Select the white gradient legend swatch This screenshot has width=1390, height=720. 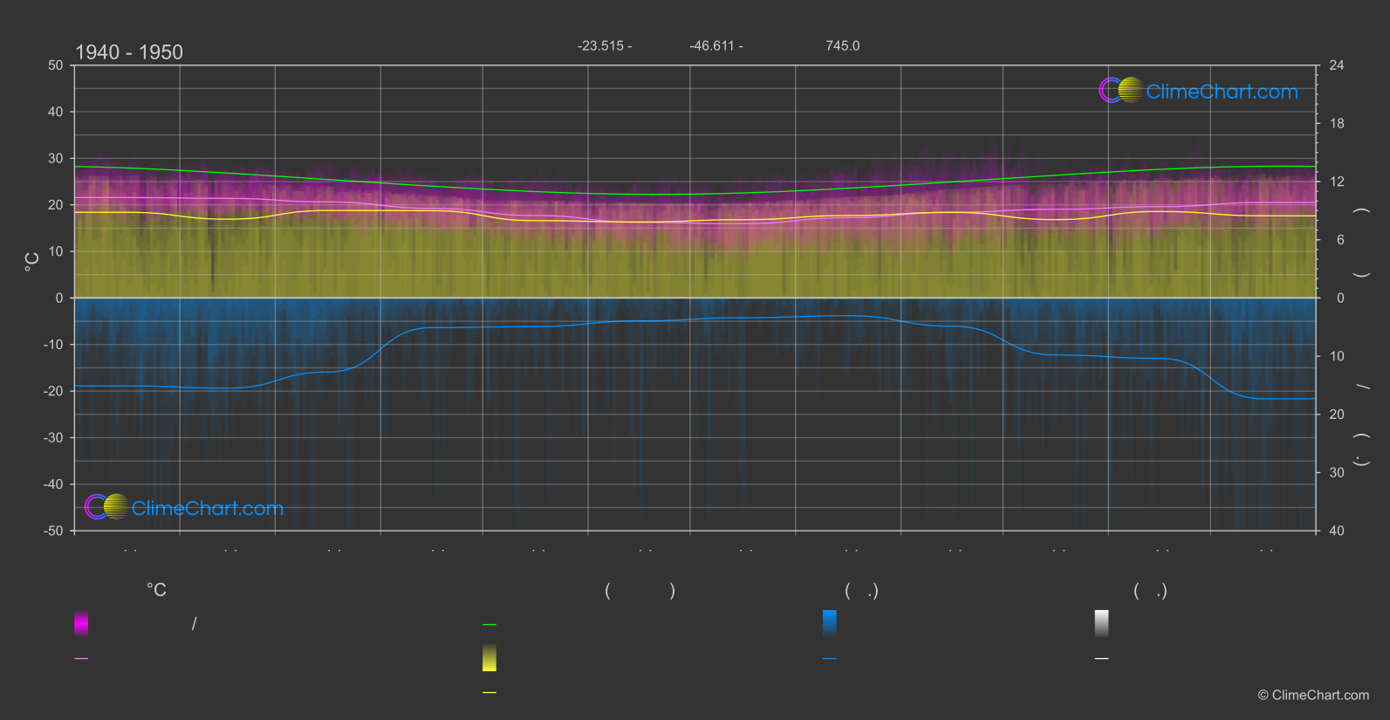point(1101,623)
